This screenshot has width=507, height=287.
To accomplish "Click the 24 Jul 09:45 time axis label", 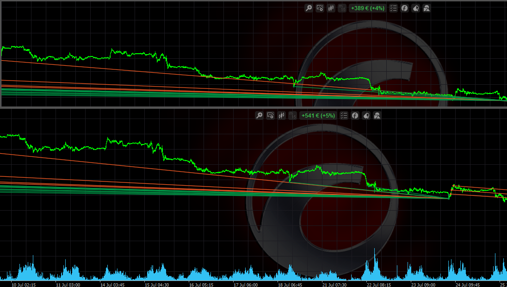I will 468,284.
